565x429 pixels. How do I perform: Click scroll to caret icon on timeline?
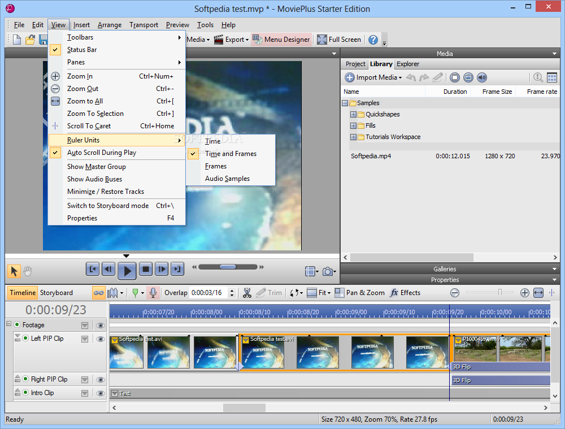pos(551,293)
